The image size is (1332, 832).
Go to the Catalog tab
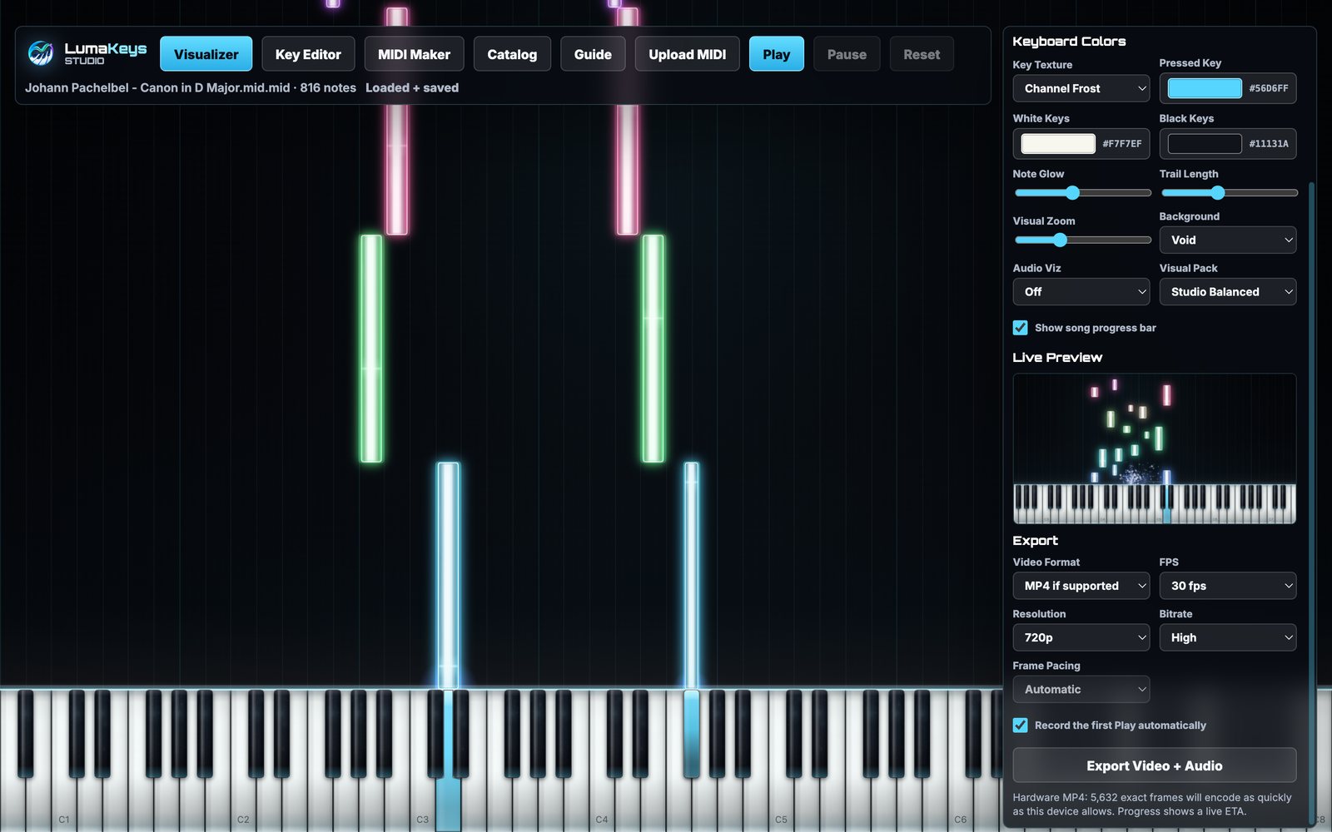click(x=512, y=54)
